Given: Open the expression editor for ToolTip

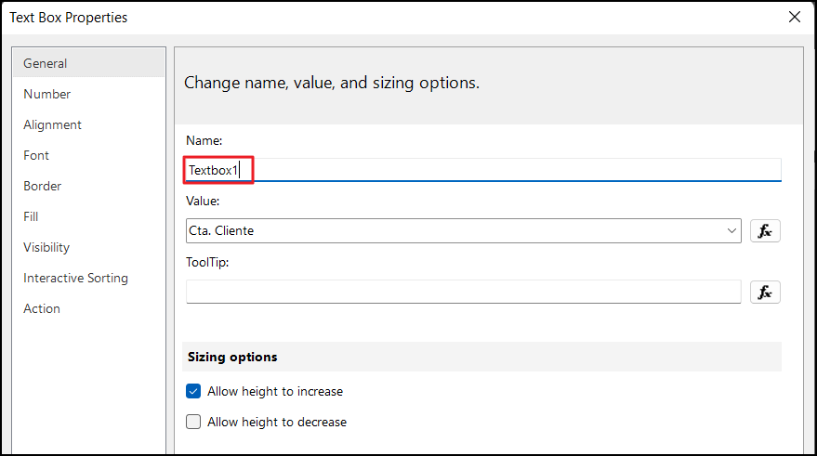Looking at the screenshot, I should pyautogui.click(x=765, y=293).
